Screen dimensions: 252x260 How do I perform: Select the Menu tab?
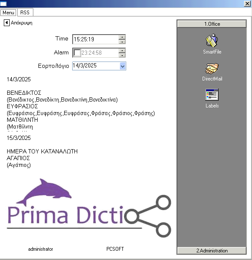(8, 13)
